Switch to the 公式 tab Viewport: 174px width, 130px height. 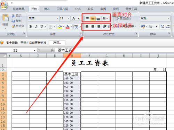(78, 9)
